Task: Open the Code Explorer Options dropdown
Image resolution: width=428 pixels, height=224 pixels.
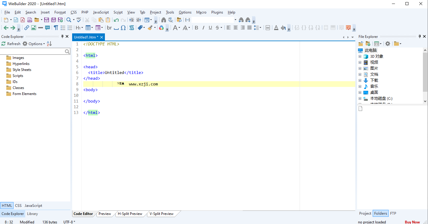Action: 34,44
